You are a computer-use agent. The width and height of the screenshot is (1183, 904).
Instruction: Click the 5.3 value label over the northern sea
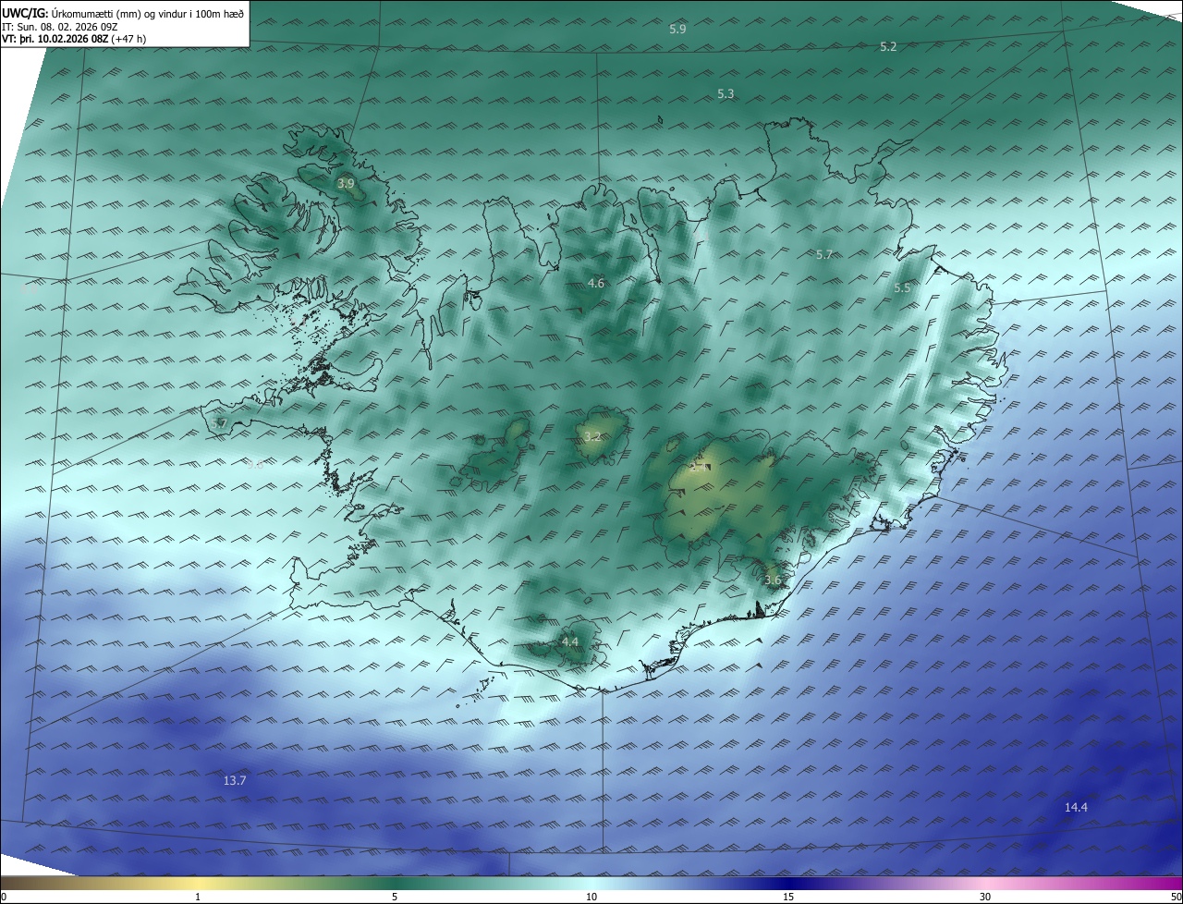point(726,94)
